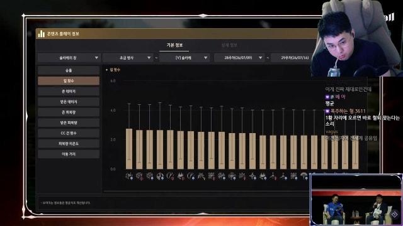
Task: Select the CC 건 횟수 stat button
Action: tap(69, 133)
